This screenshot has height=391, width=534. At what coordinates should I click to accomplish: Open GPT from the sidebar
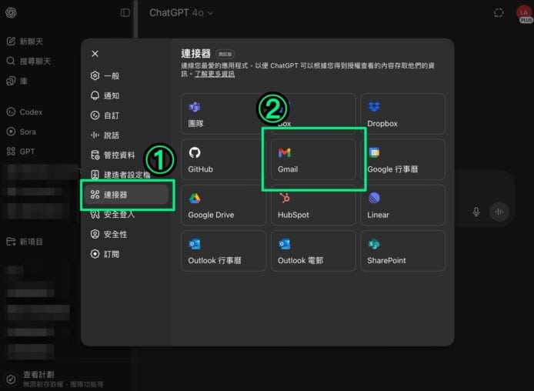[x=21, y=152]
